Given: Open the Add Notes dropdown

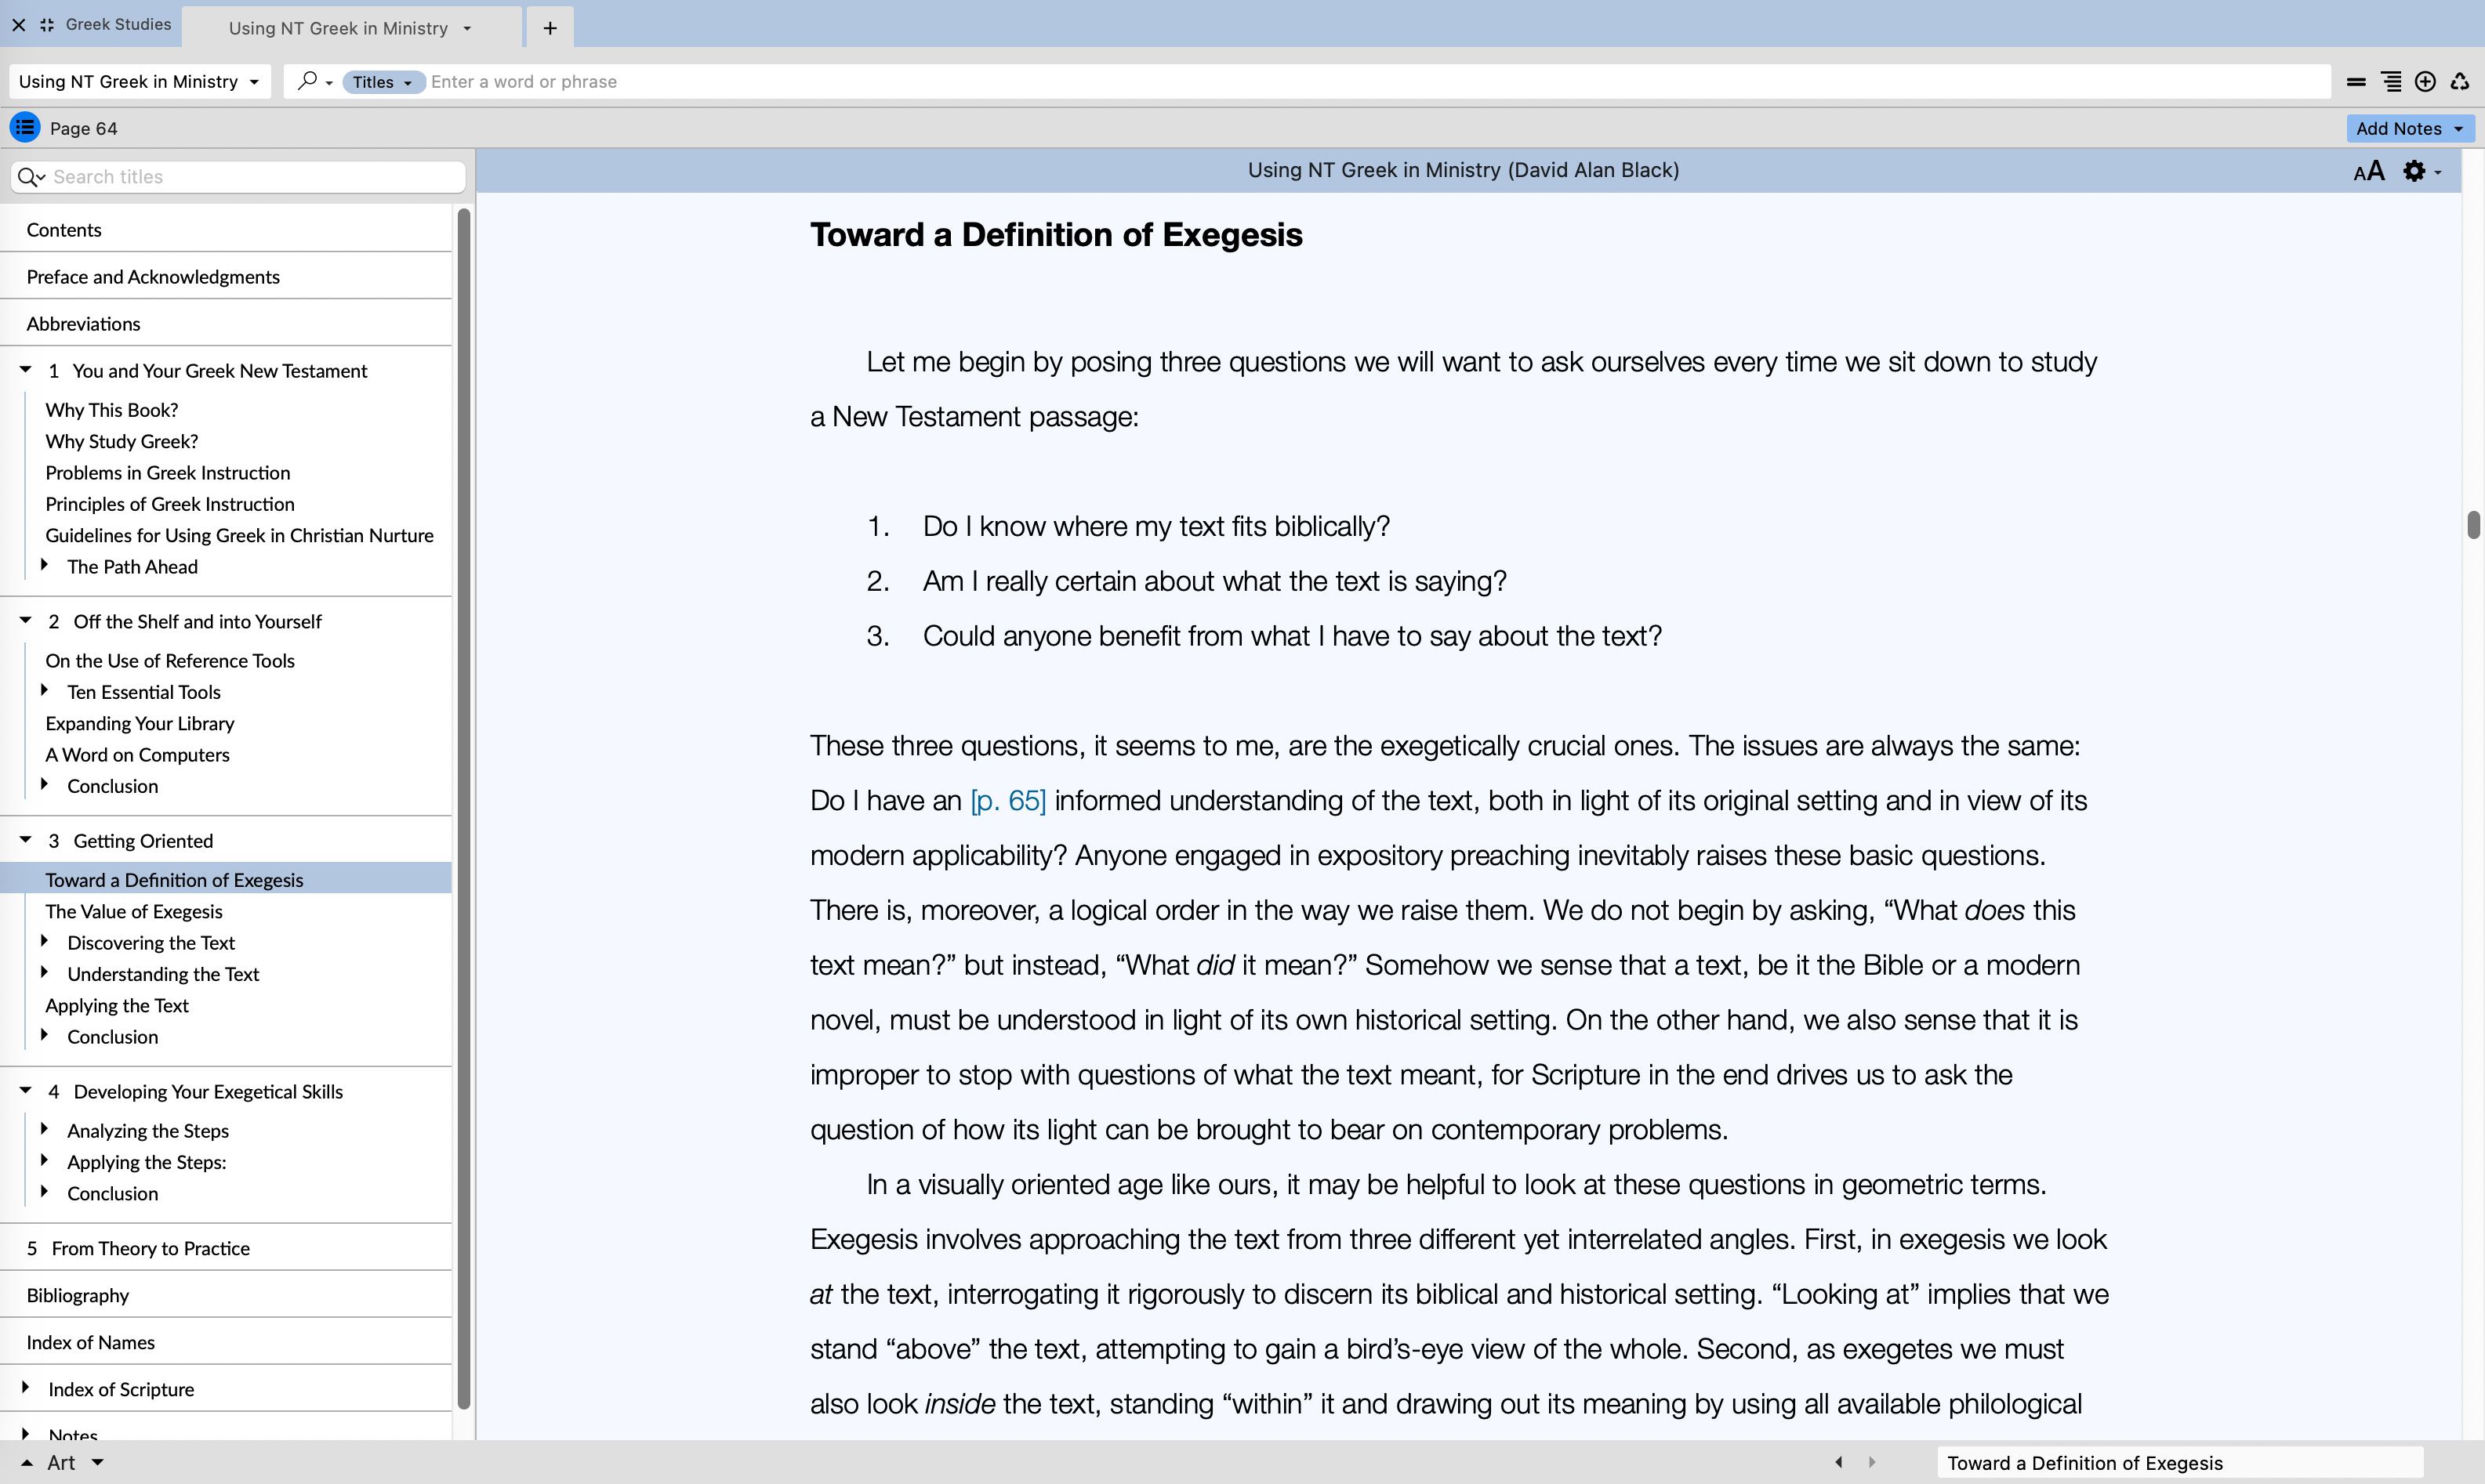Looking at the screenshot, I should pos(2409,128).
